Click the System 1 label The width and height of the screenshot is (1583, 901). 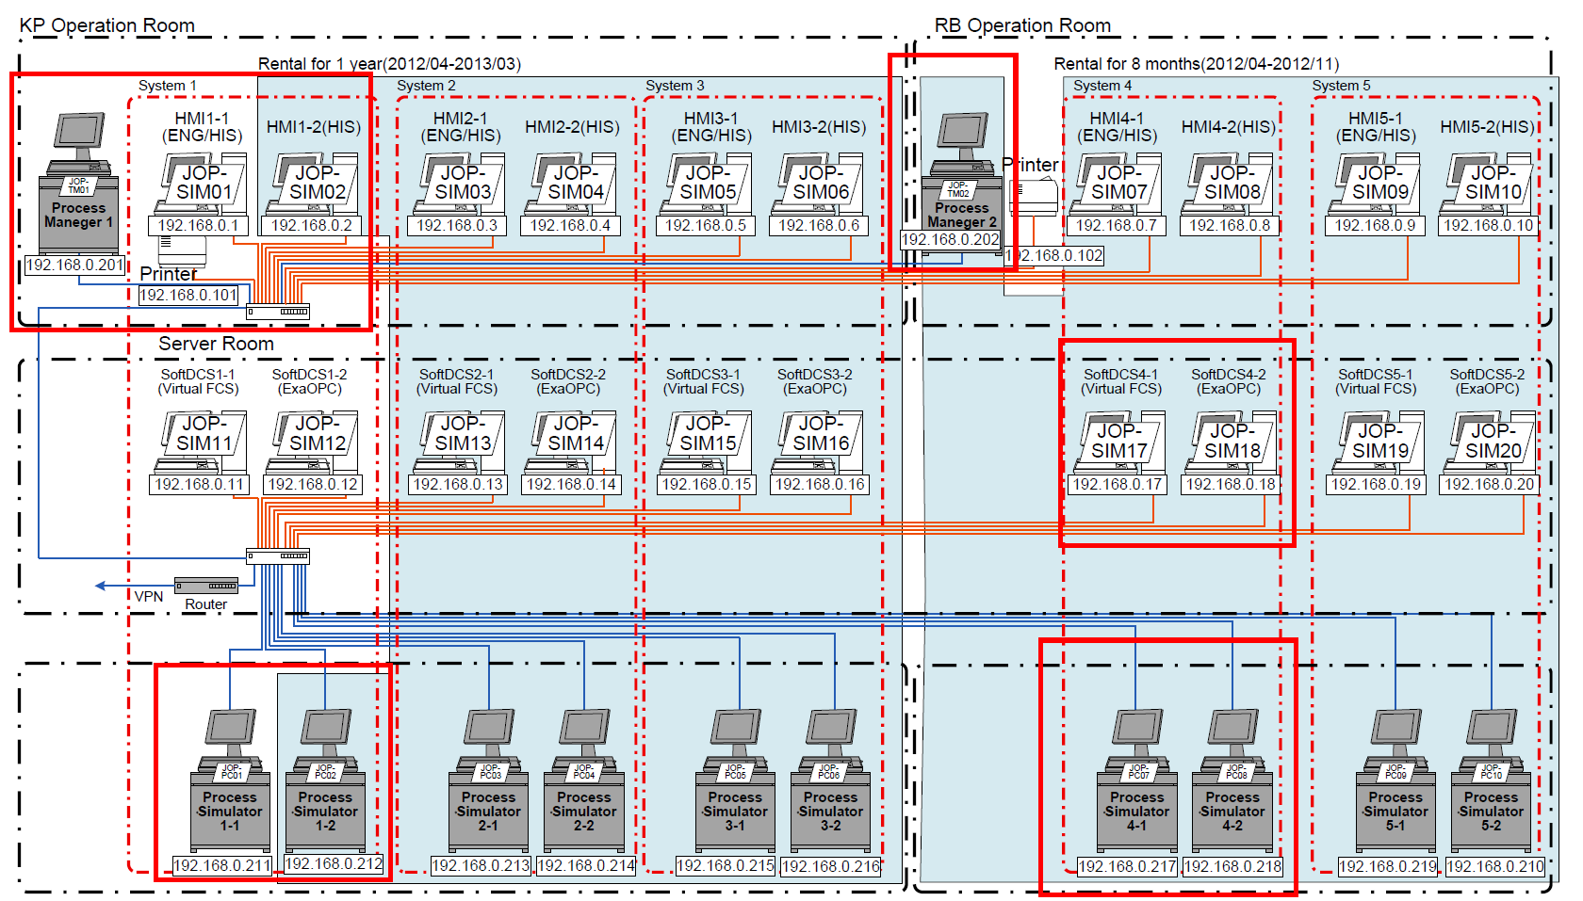168,86
